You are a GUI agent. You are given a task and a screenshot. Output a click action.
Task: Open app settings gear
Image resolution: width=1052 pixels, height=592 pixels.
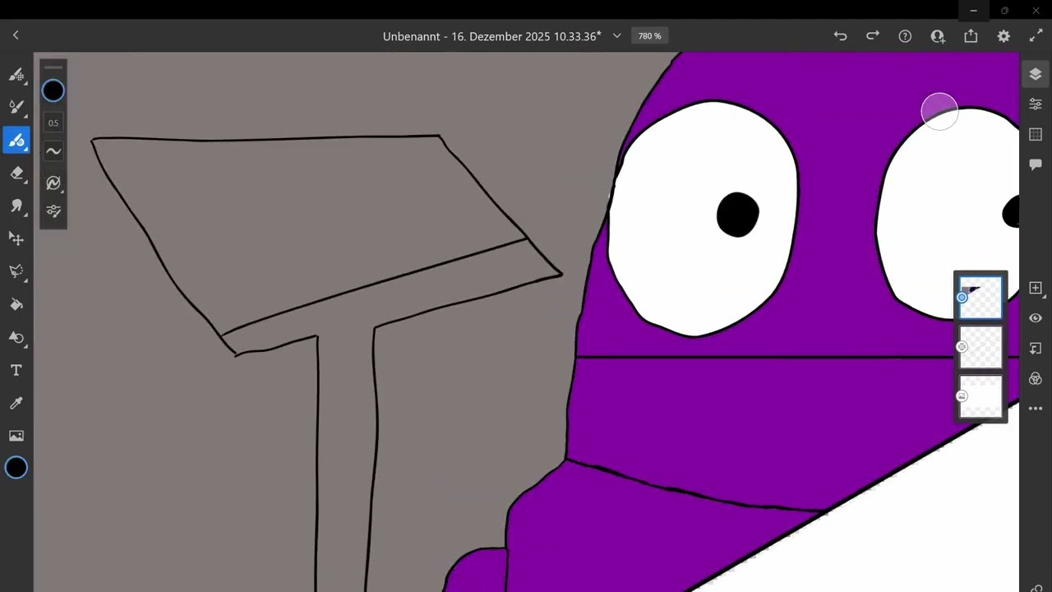click(x=1004, y=36)
